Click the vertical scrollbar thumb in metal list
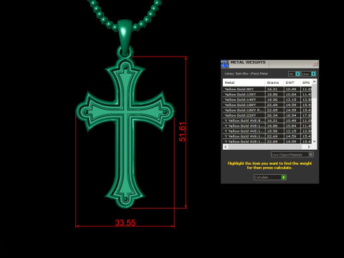 tap(315, 91)
